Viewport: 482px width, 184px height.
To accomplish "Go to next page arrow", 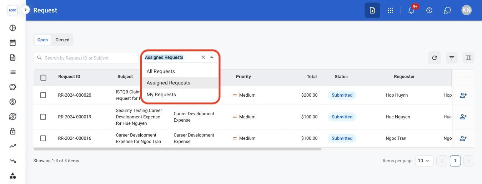I will [x=469, y=161].
